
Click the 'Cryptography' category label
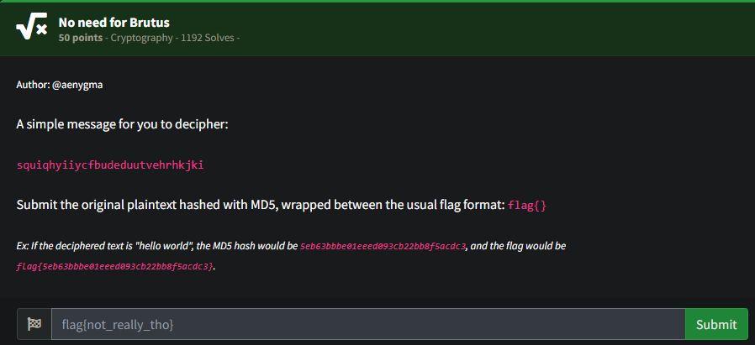[141, 38]
